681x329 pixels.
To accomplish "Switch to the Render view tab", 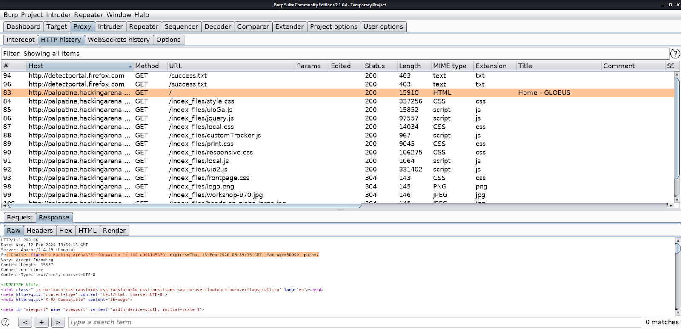I will click(114, 231).
